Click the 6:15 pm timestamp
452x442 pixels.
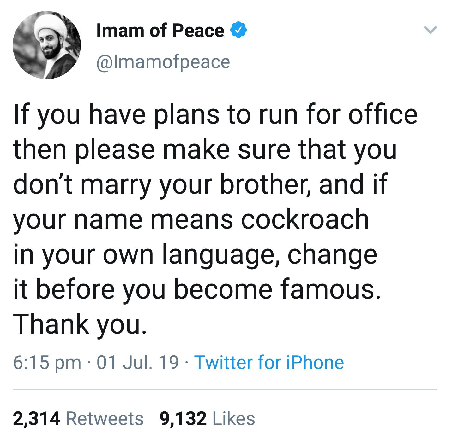pos(47,362)
